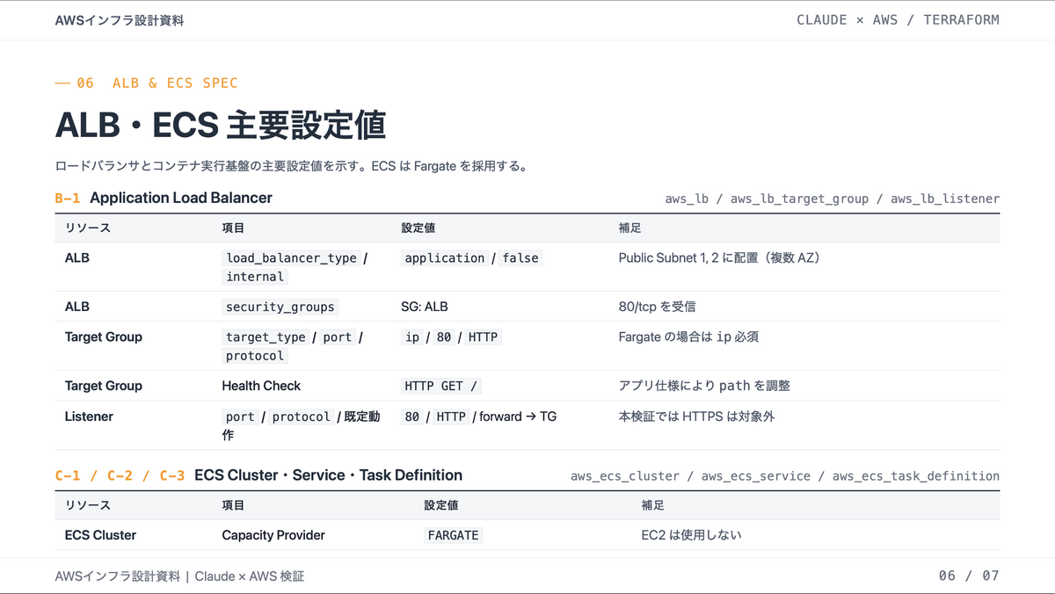Click the header text "AWSインフラ設計資料"
1055x594 pixels.
120,20
